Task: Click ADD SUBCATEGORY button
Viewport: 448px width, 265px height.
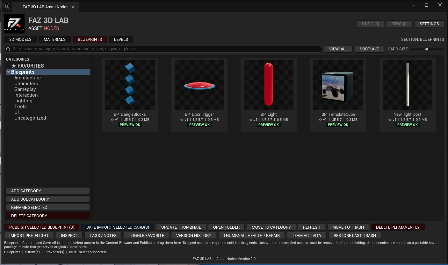Action: pos(48,199)
